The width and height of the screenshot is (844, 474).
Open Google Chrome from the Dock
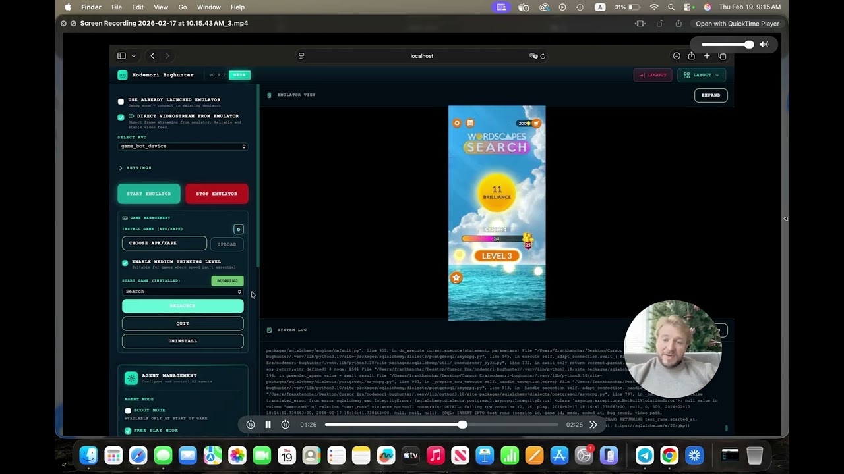(x=669, y=456)
